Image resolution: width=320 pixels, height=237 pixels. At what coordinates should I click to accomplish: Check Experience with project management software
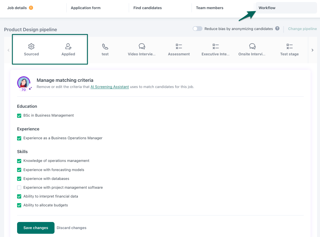coord(19,188)
